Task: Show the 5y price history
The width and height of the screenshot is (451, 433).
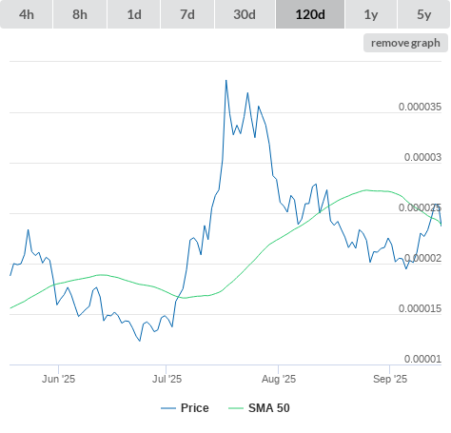Action: (423, 14)
